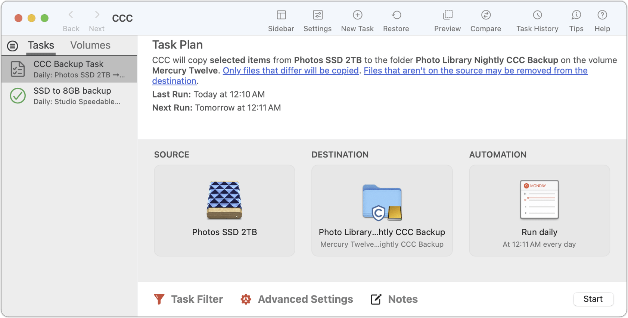Screen dimensions: 628x318
Task: Click the CCC window title
Action: point(122,18)
